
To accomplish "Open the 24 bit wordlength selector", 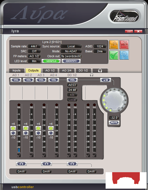I will click(x=72, y=90).
